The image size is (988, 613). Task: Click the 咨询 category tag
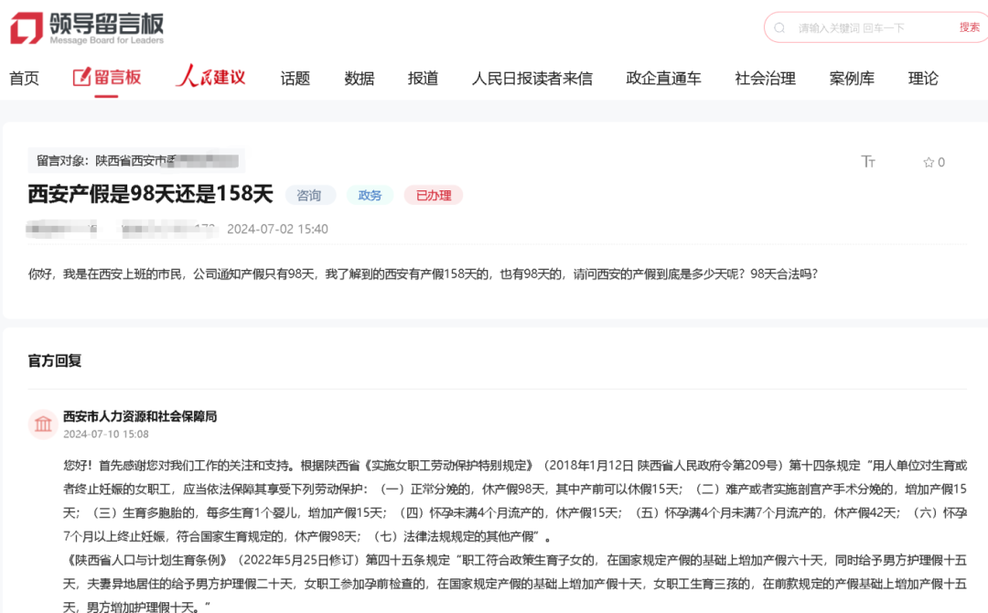310,195
